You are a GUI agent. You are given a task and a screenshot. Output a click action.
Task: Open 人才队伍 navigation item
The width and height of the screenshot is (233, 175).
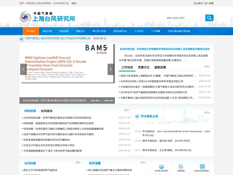[x=139, y=31]
